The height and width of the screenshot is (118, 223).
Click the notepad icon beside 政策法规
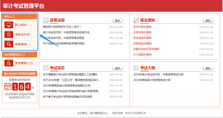click(46, 20)
